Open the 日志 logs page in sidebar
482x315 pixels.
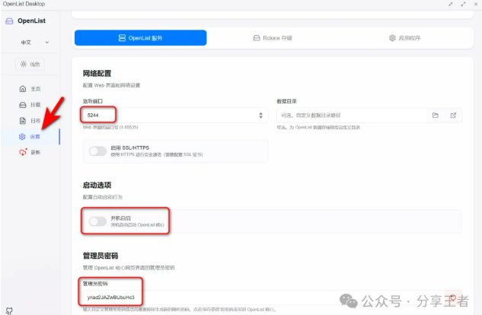pyautogui.click(x=30, y=121)
